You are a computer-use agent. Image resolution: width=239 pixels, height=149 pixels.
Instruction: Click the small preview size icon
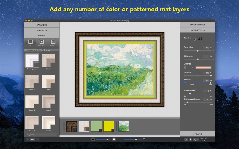coord(122,139)
